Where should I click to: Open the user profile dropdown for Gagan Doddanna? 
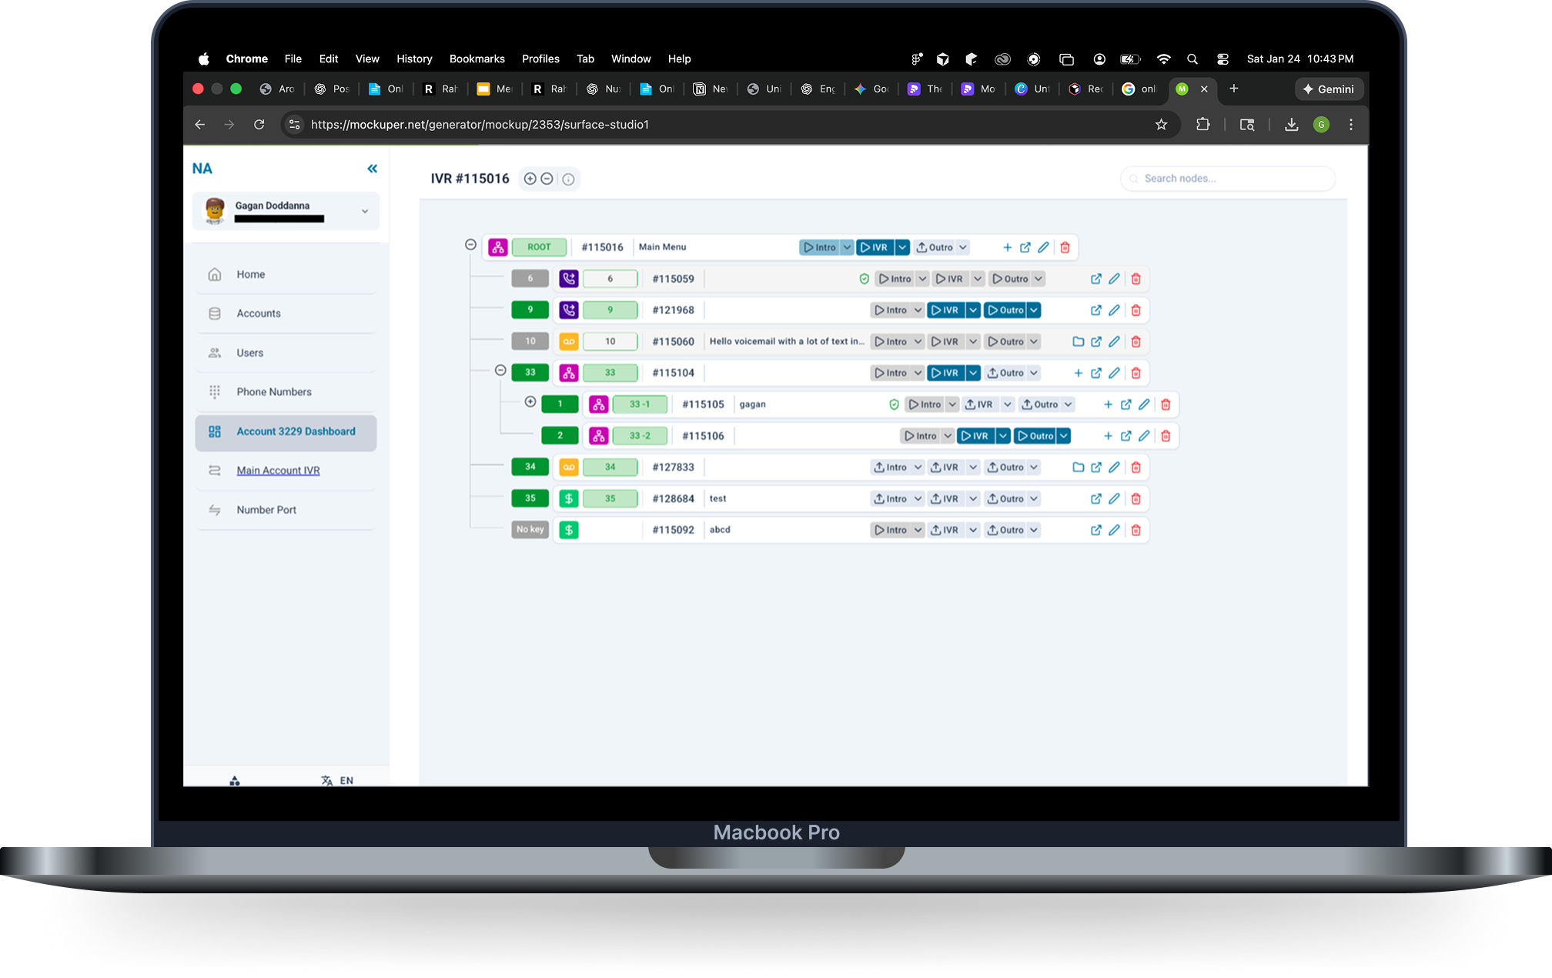point(364,210)
